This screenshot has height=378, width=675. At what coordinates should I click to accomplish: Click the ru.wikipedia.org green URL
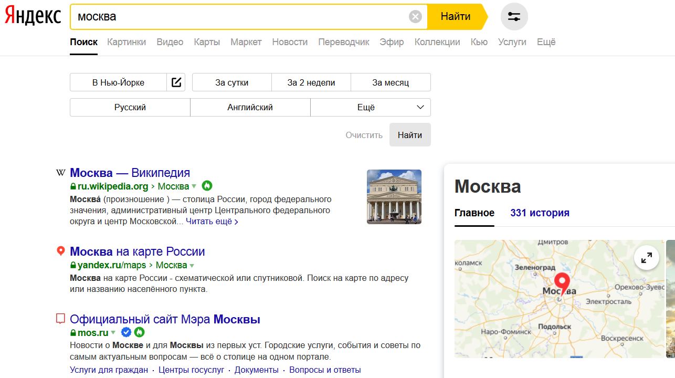click(113, 186)
